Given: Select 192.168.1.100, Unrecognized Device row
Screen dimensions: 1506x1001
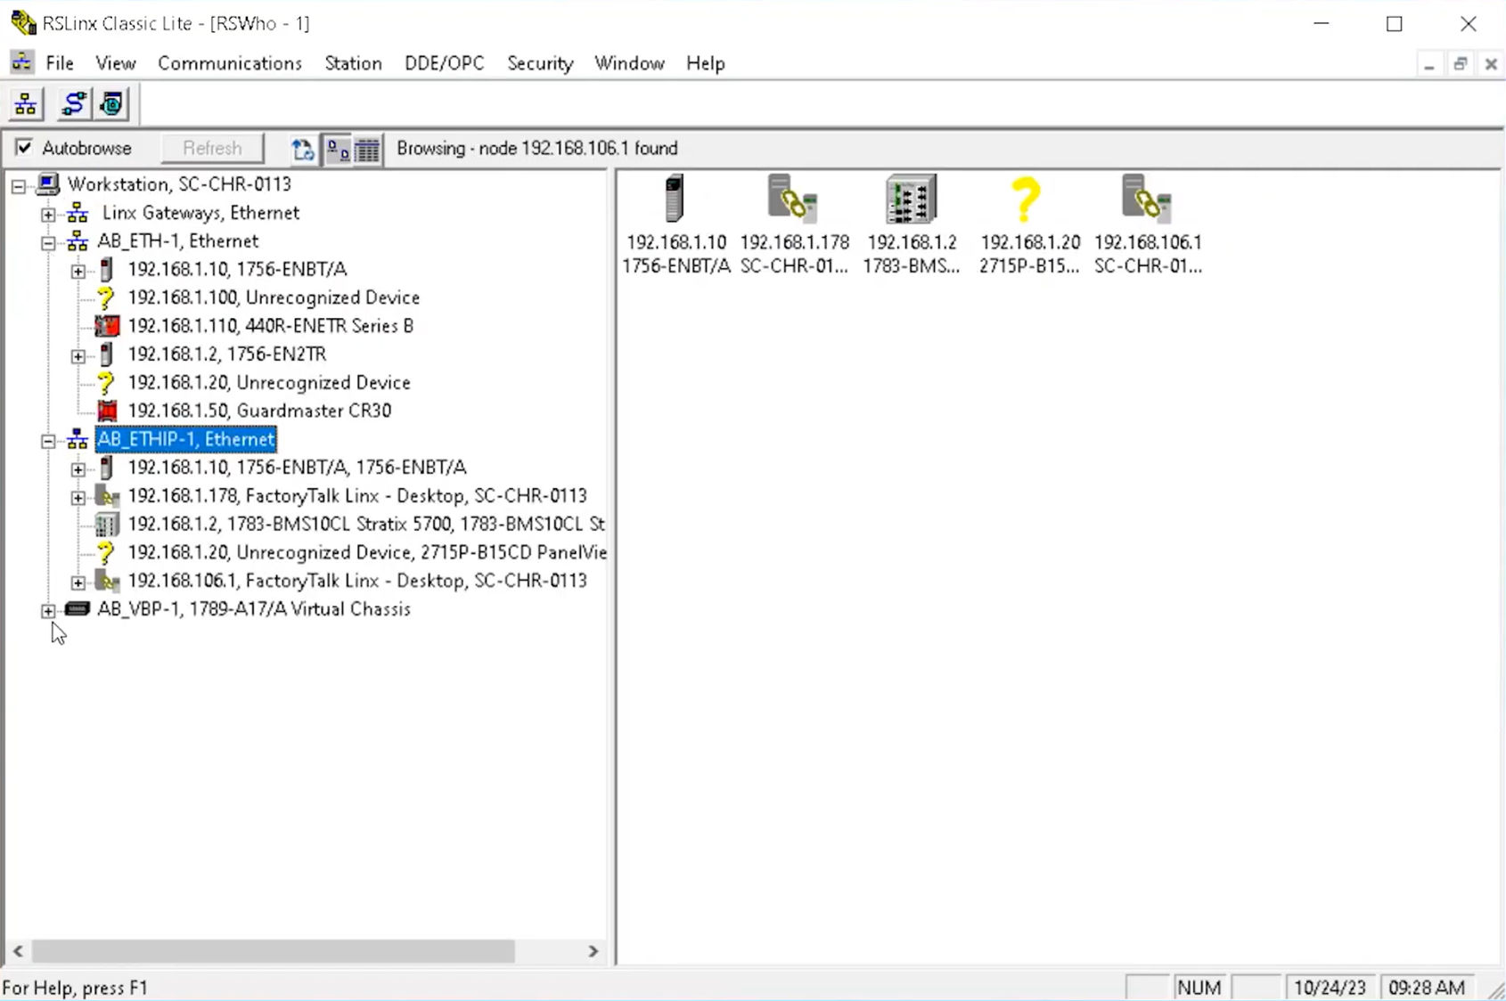Looking at the screenshot, I should point(274,297).
